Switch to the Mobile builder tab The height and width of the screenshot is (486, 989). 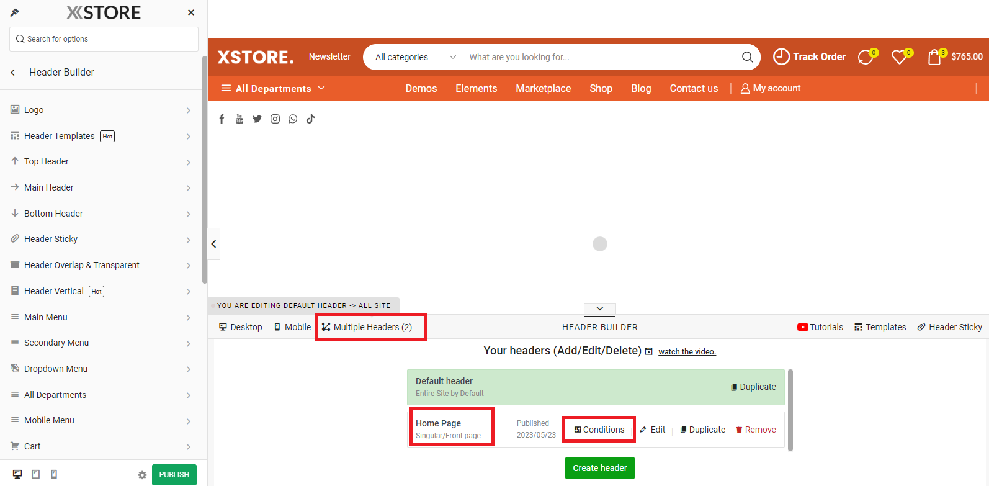pos(292,327)
